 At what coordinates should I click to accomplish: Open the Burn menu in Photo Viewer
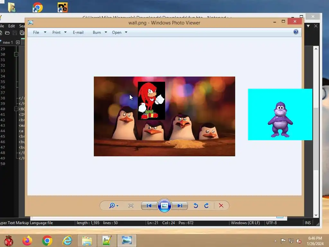click(97, 32)
